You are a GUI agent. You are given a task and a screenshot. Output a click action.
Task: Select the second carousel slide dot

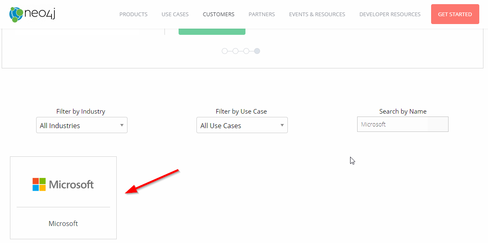[x=235, y=51]
